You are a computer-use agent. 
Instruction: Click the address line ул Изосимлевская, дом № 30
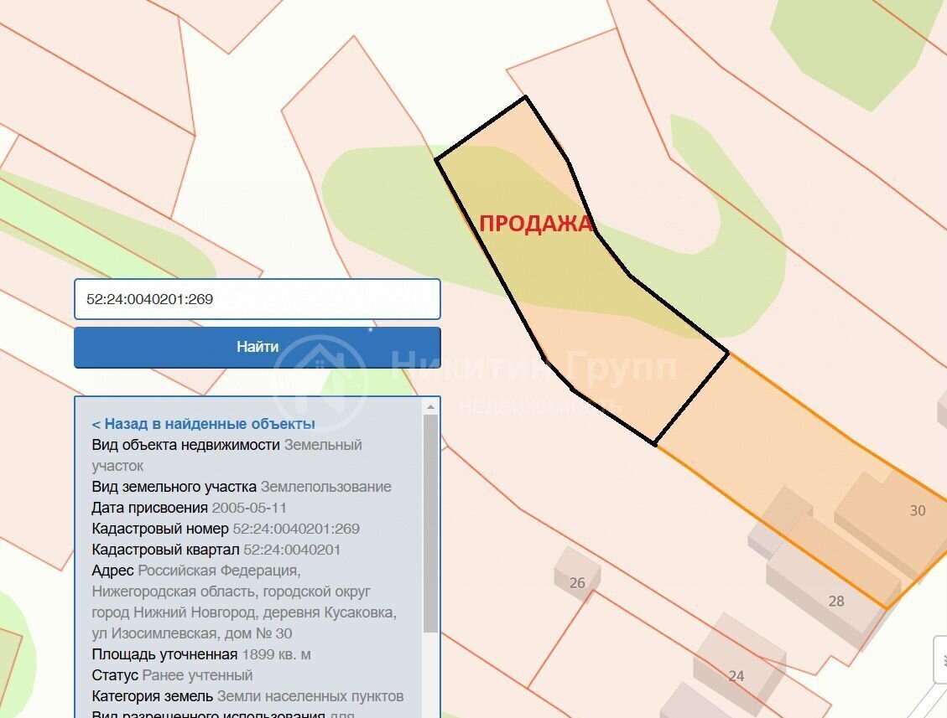(x=191, y=633)
